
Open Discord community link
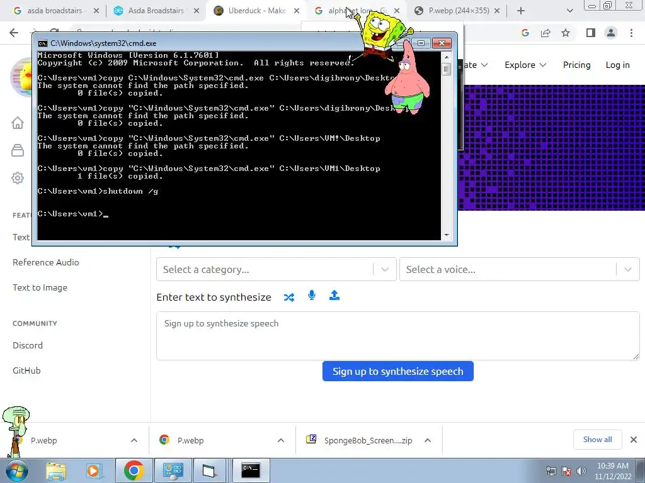(28, 345)
